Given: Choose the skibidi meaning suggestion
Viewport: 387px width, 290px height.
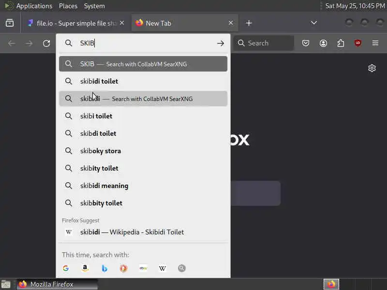Looking at the screenshot, I should pos(143,186).
